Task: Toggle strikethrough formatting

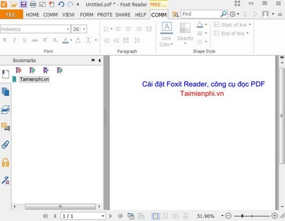Action: (x=35, y=40)
